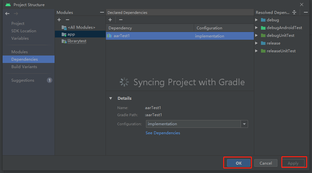Image resolution: width=312 pixels, height=173 pixels.
Task: Remove selected module with minus icon
Action: (68, 20)
